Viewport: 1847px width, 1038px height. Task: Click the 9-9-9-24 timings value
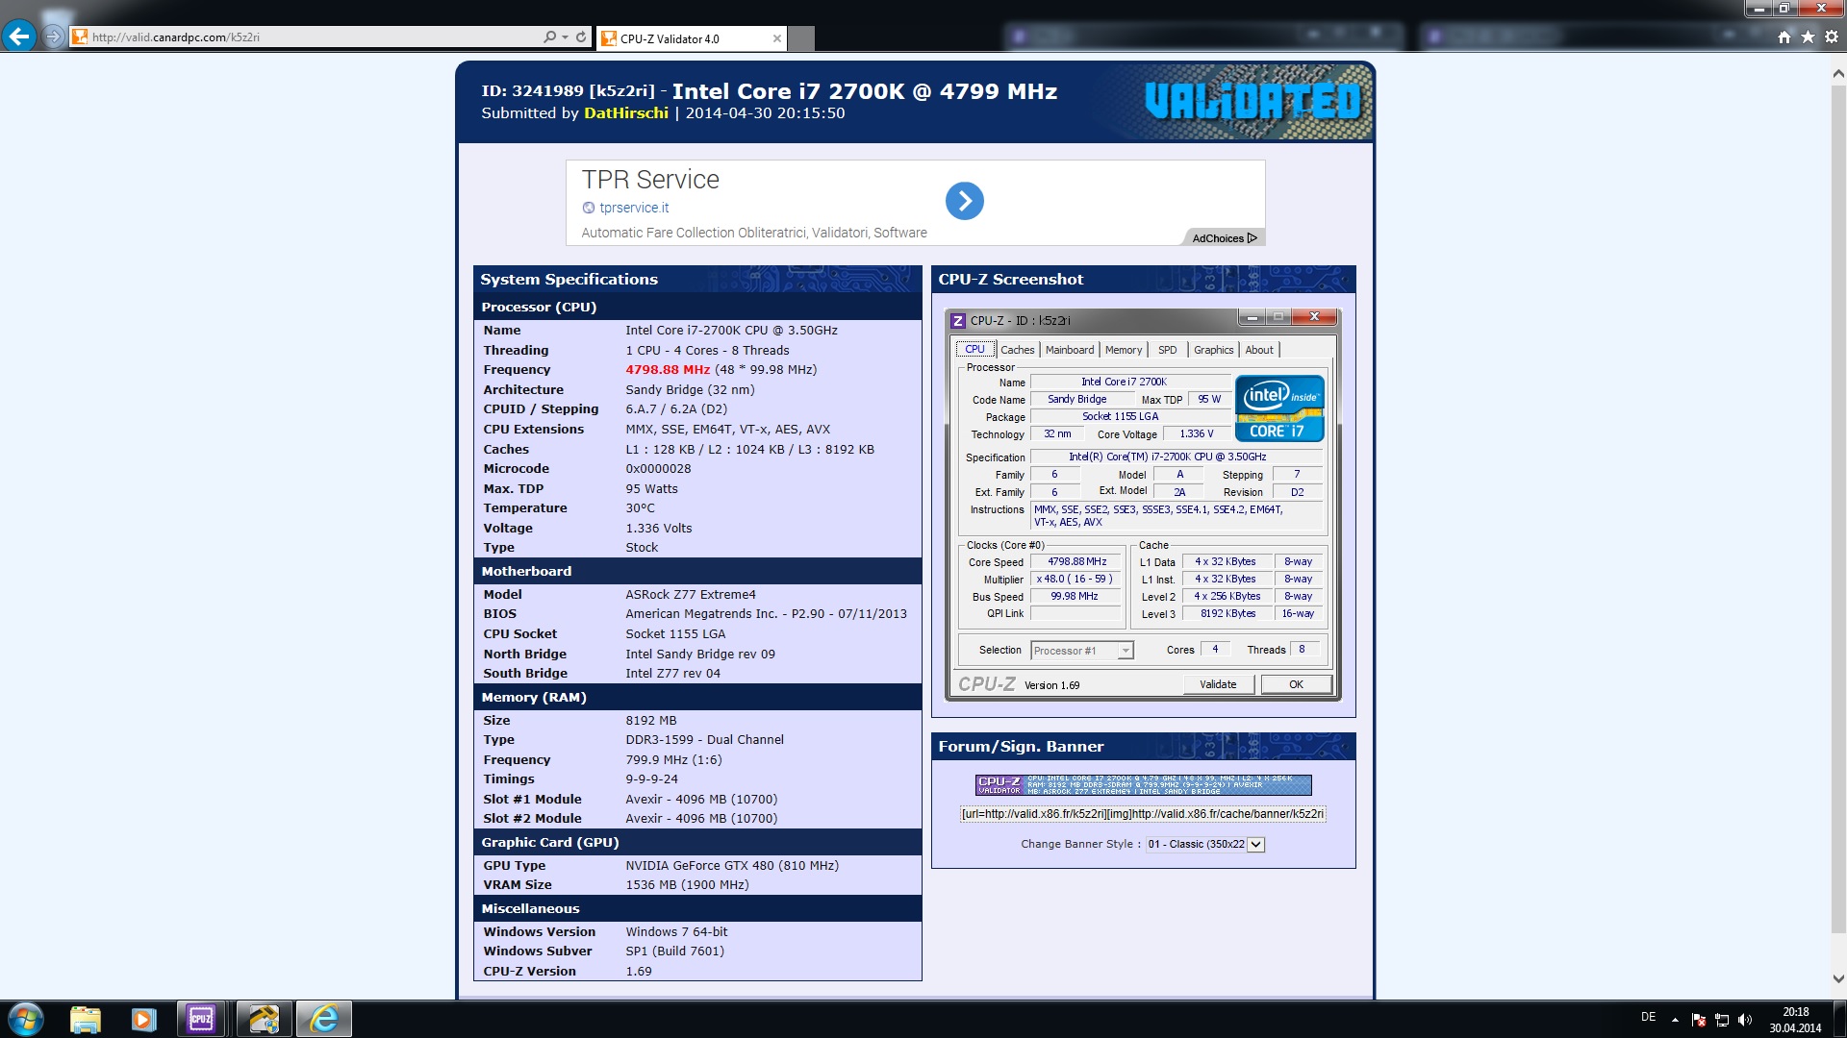point(651,779)
